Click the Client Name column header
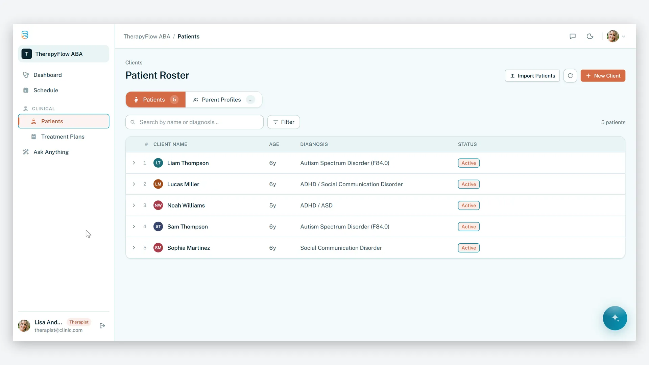This screenshot has height=365, width=649. tap(170, 144)
